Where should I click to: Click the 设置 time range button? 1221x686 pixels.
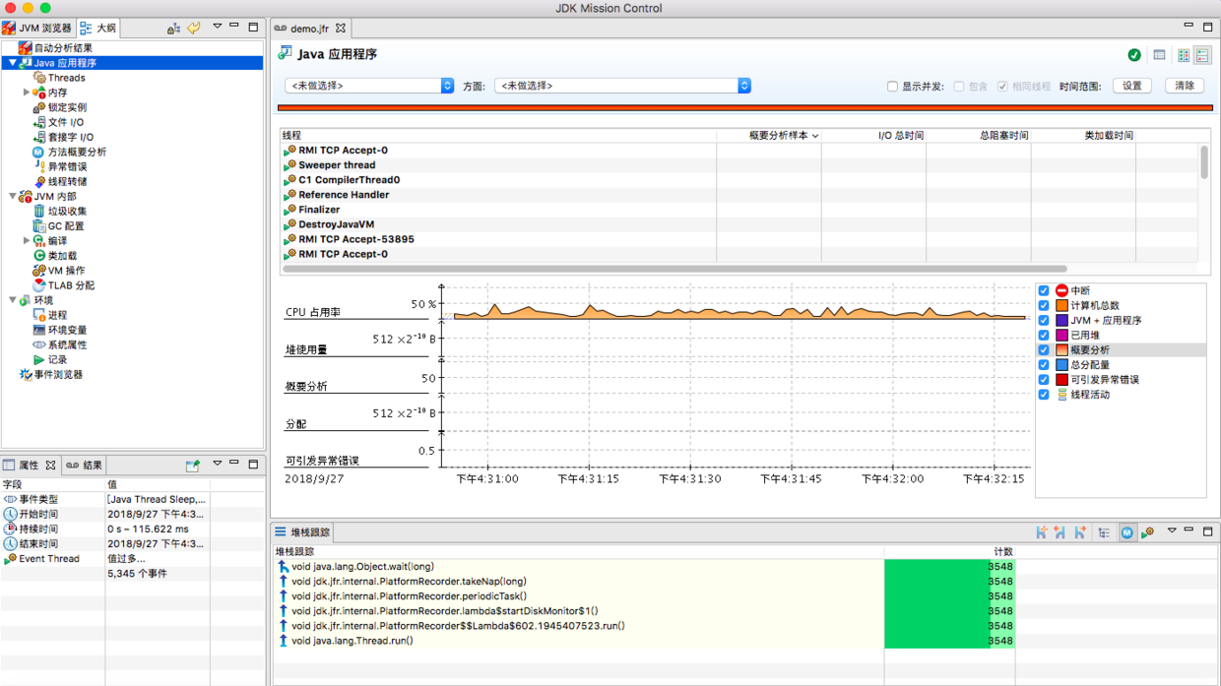(x=1132, y=86)
